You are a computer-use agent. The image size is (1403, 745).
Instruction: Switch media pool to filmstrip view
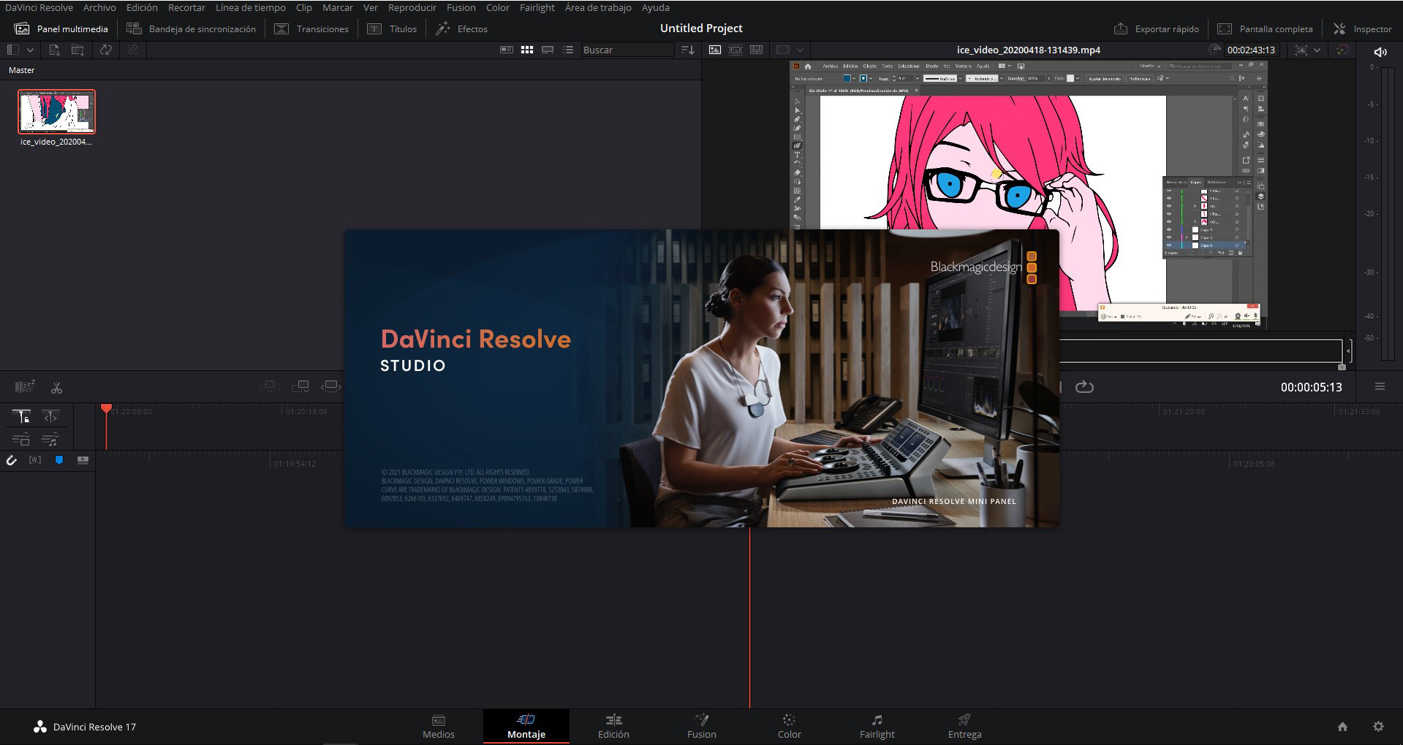pos(548,50)
